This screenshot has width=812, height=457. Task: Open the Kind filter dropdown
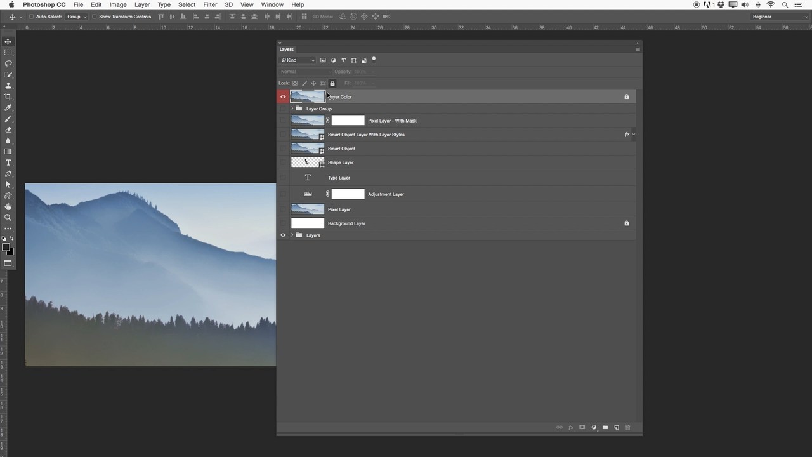(x=298, y=60)
